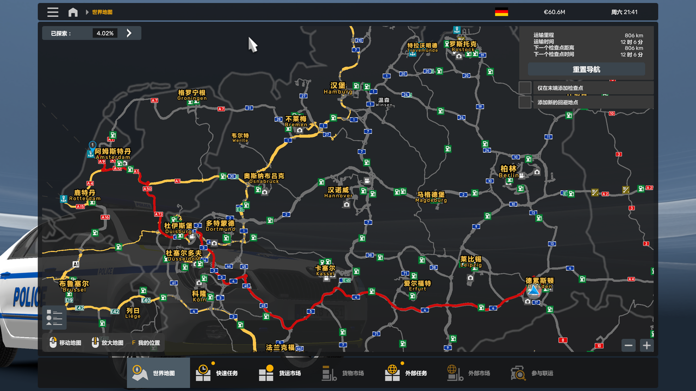
Task: Click the 重置导航 reset navigation button
Action: coord(587,70)
